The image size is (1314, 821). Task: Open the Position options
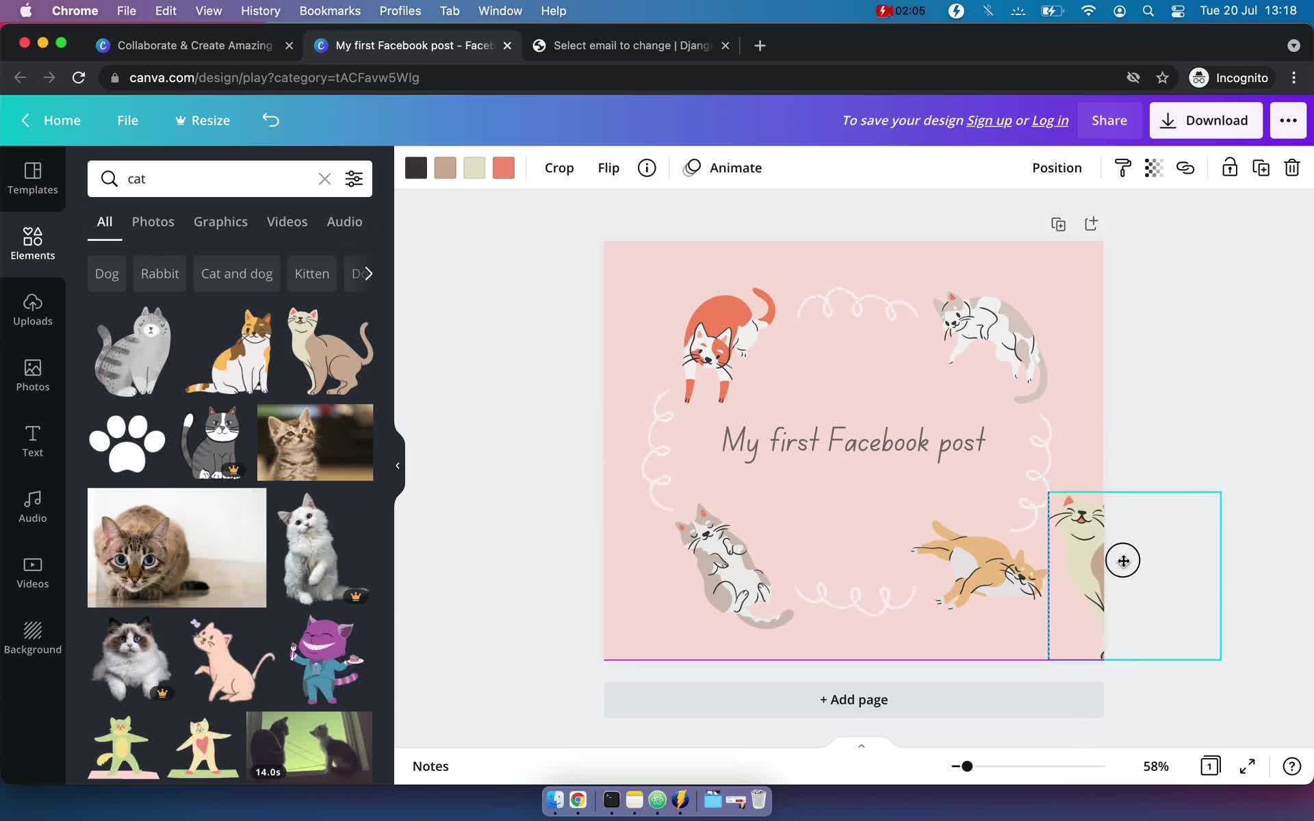[x=1057, y=168]
